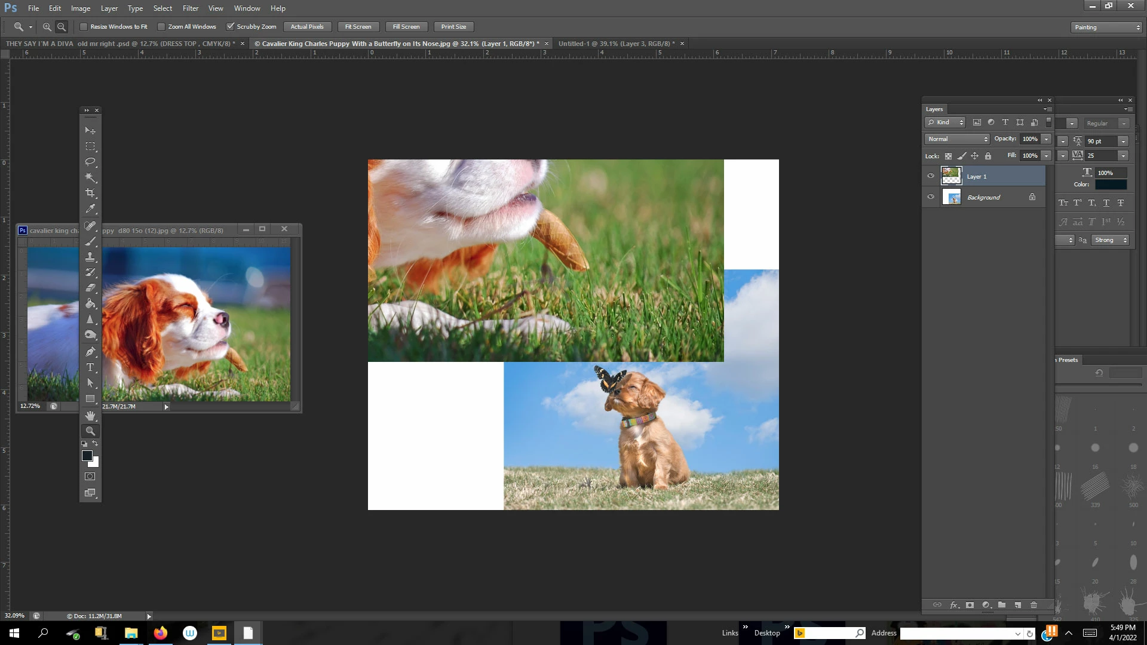Click the Fit Screen button
The height and width of the screenshot is (645, 1147).
358,27
